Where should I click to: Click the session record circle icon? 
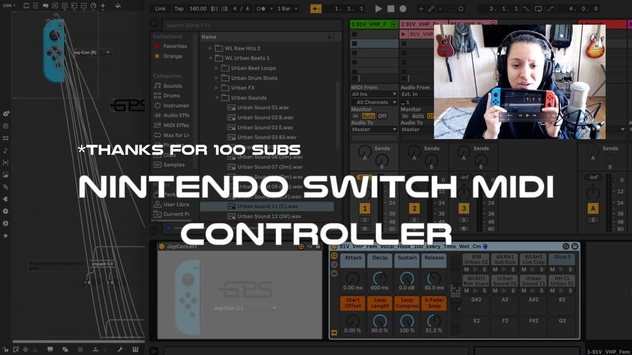click(x=461, y=8)
